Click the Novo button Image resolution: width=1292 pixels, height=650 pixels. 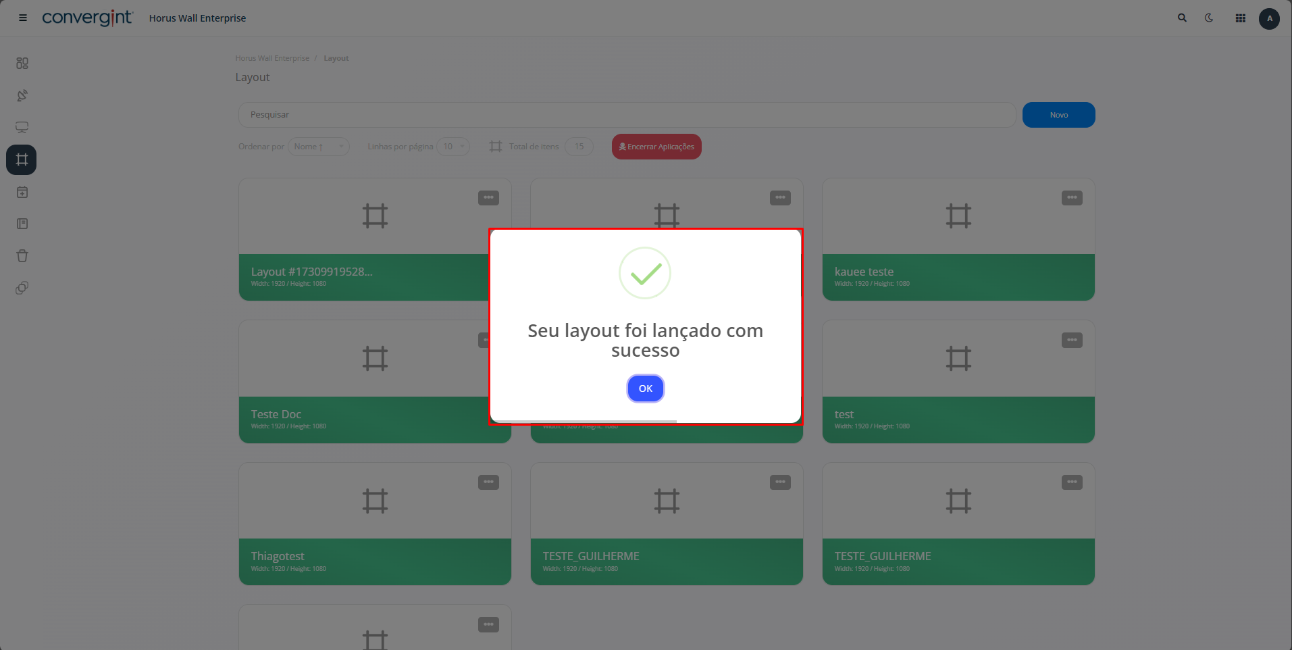pyautogui.click(x=1058, y=115)
